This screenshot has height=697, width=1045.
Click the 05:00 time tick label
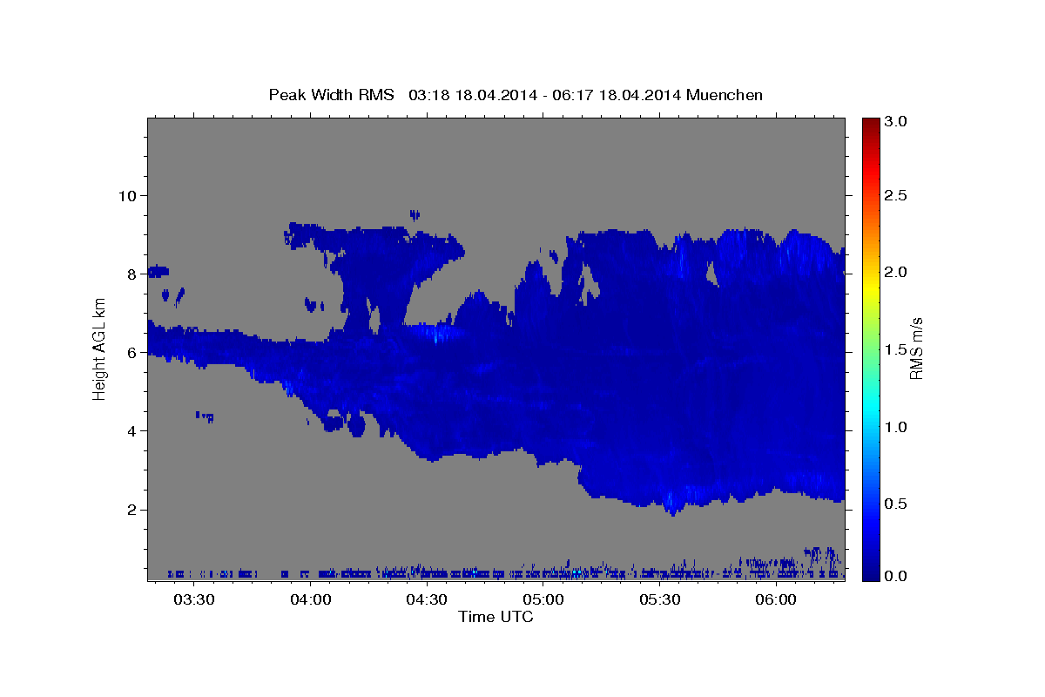click(543, 600)
